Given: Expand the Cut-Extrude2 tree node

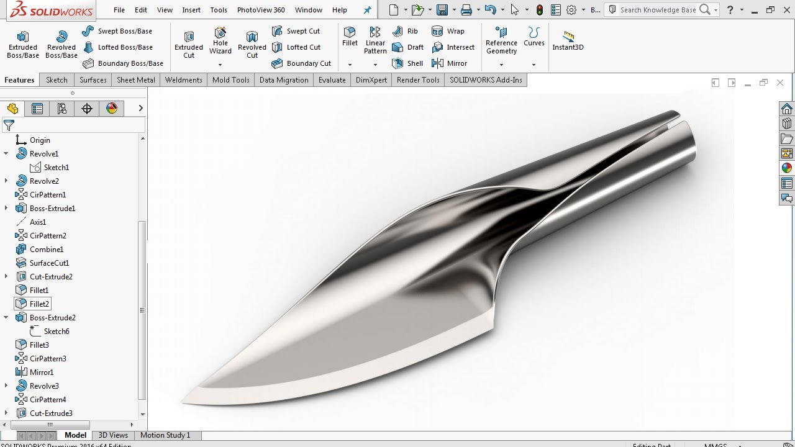Looking at the screenshot, I should (6, 276).
